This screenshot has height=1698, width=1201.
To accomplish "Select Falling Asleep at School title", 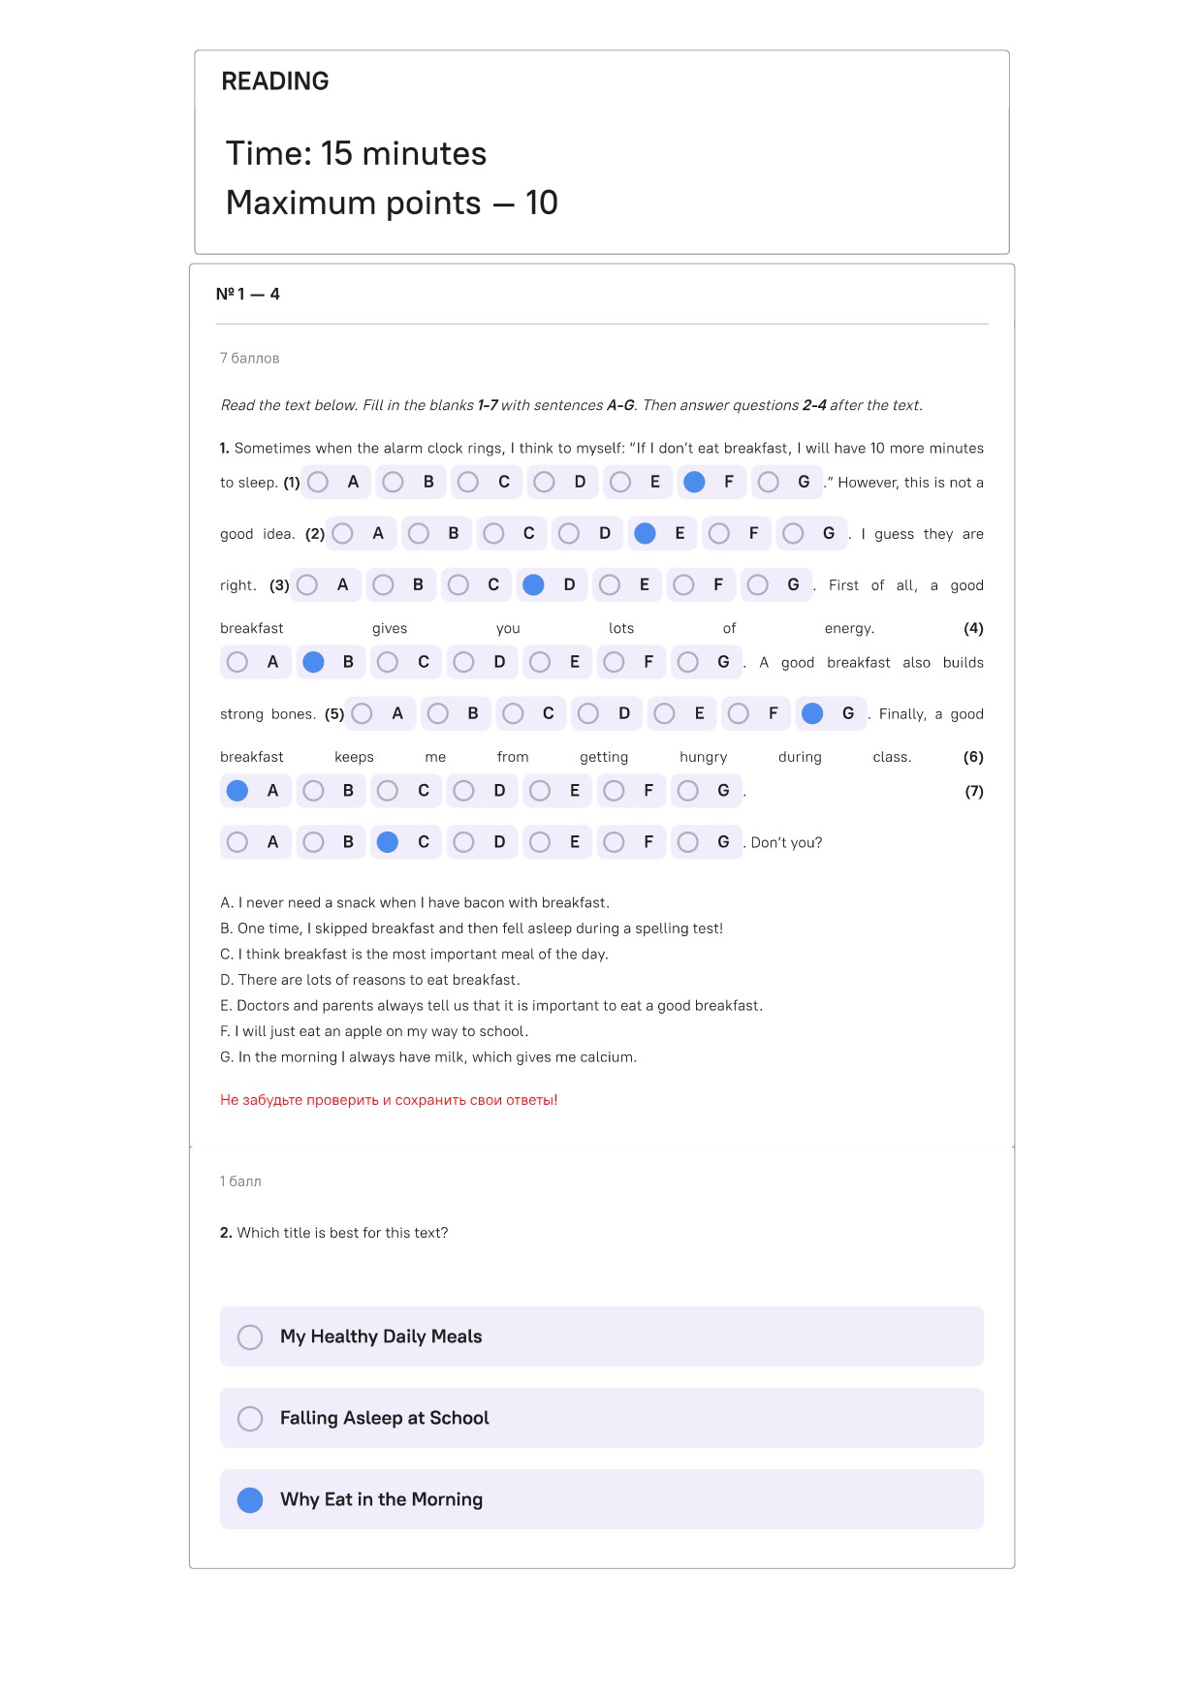I will click(x=602, y=1418).
